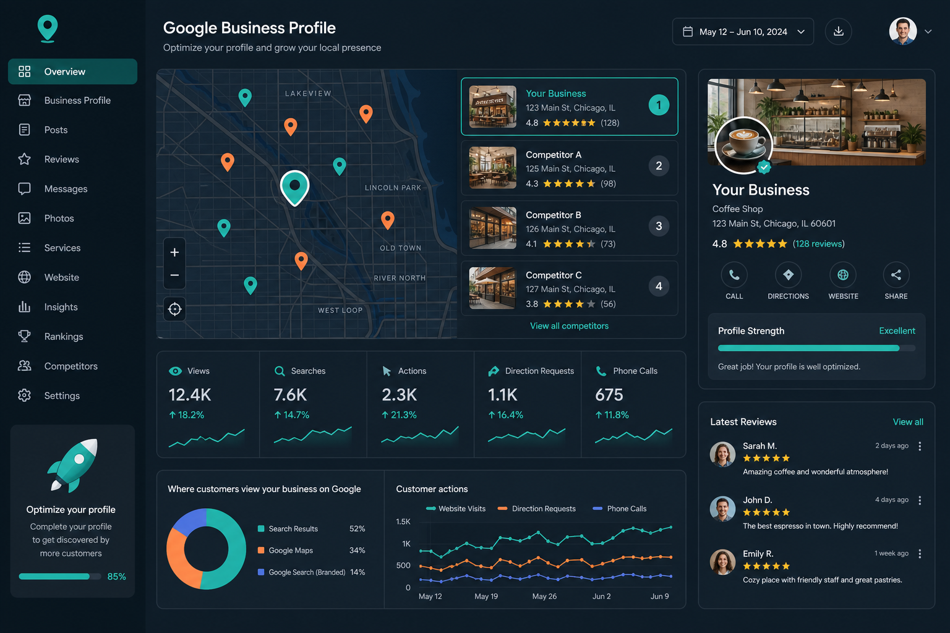Click the verified badge on profile photo

click(x=764, y=167)
